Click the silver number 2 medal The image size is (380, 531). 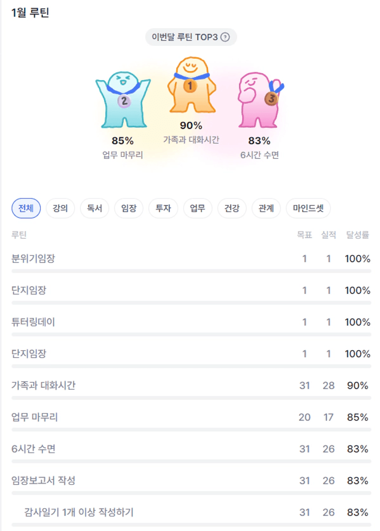pyautogui.click(x=124, y=101)
